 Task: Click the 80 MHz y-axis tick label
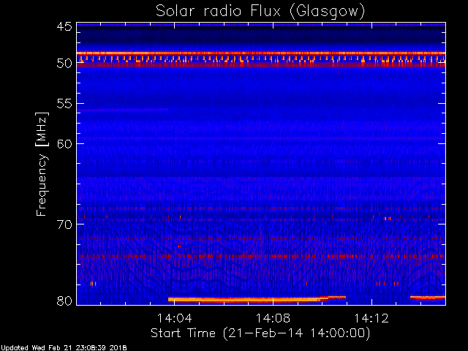click(64, 300)
